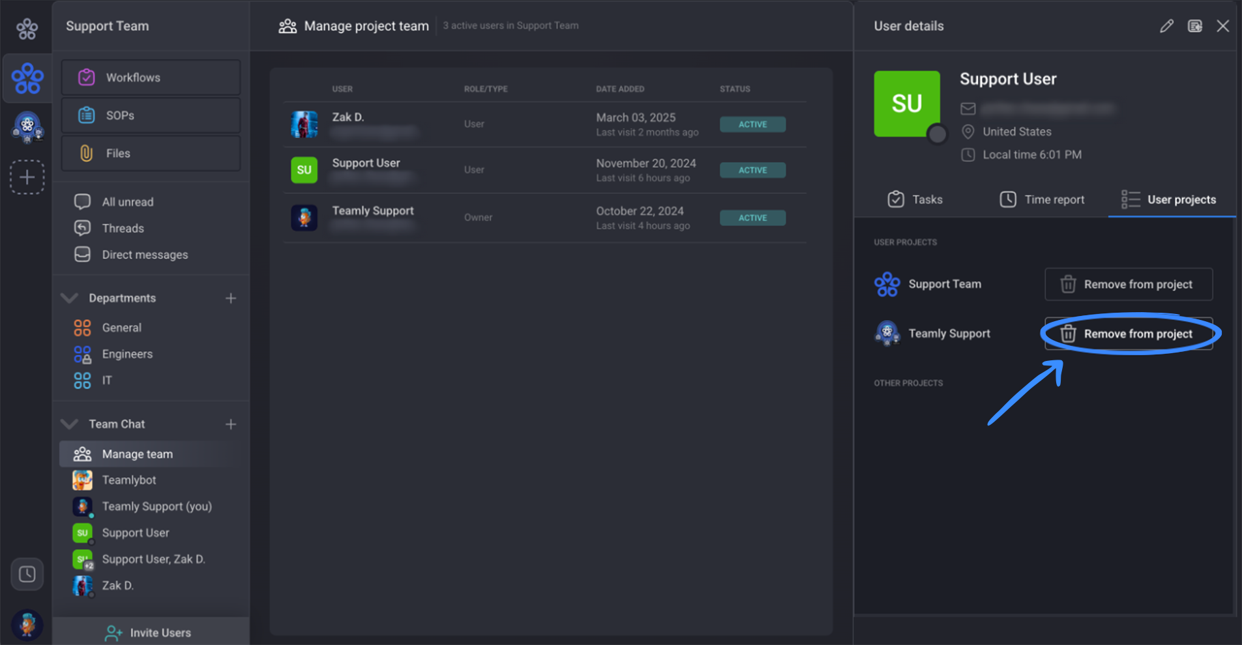Click the SU avatar in the team table
Image resolution: width=1242 pixels, height=645 pixels.
[x=304, y=170]
